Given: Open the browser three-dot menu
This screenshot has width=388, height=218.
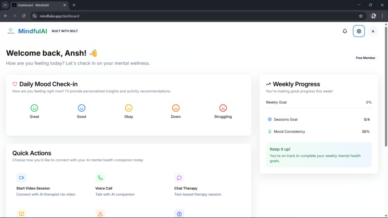Looking at the screenshot, I should 382,16.
